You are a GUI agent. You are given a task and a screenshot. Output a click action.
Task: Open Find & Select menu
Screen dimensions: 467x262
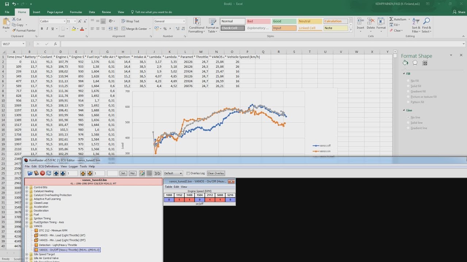[x=426, y=25]
